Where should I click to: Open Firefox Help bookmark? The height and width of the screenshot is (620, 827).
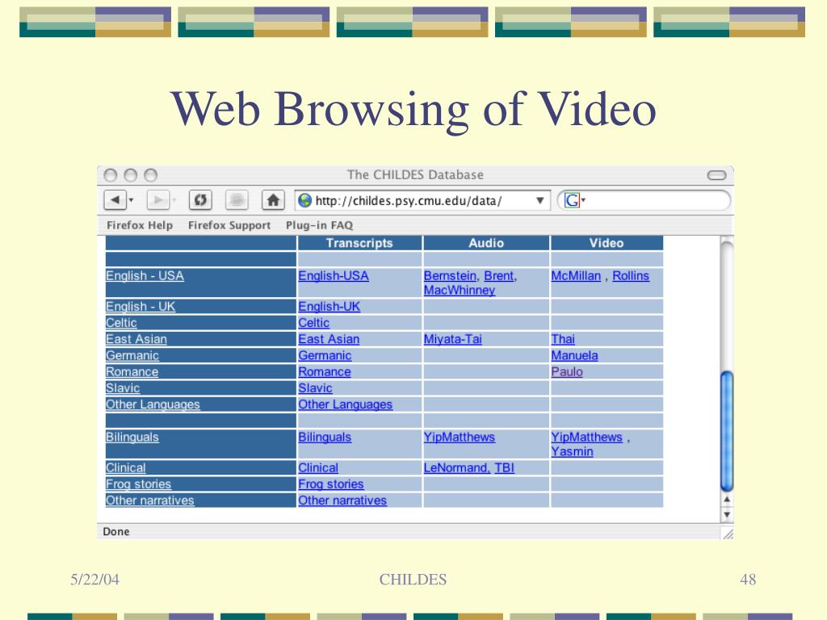pyautogui.click(x=140, y=225)
